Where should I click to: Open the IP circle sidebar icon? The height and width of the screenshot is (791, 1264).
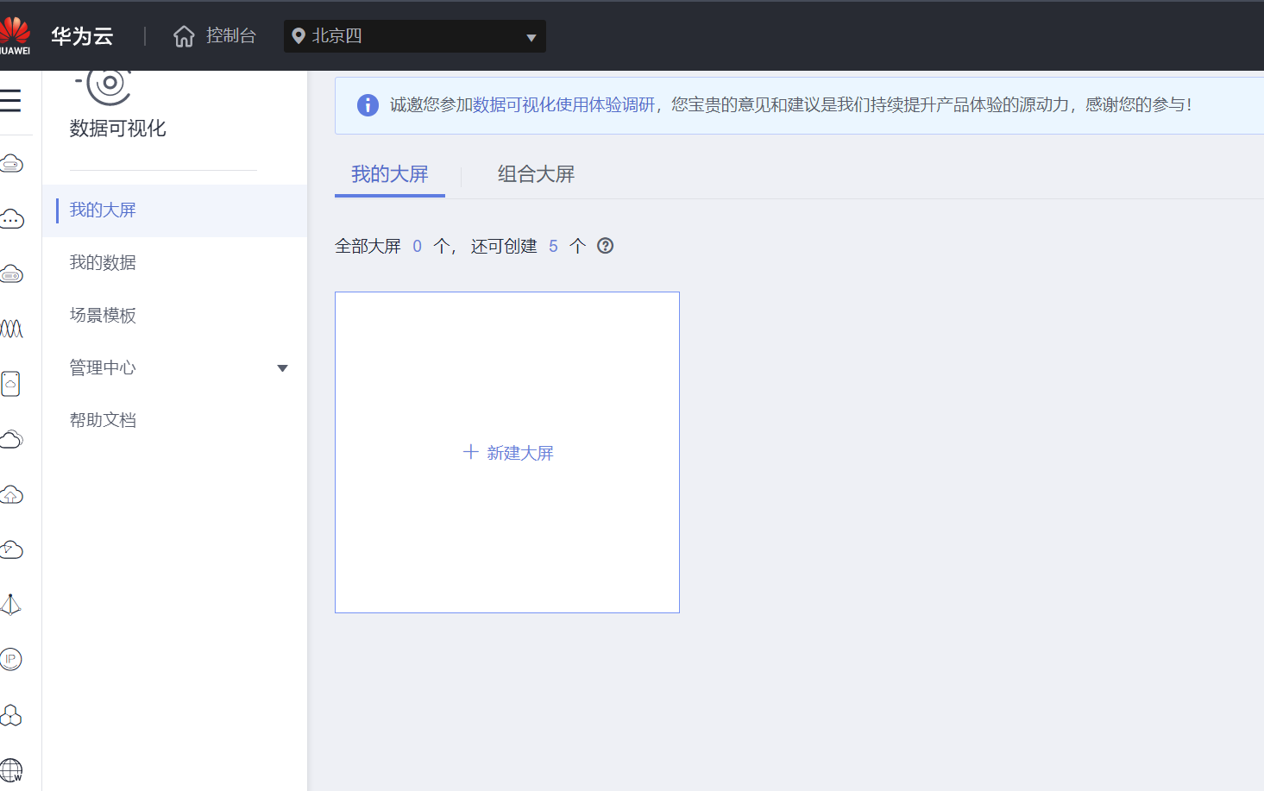[10, 660]
